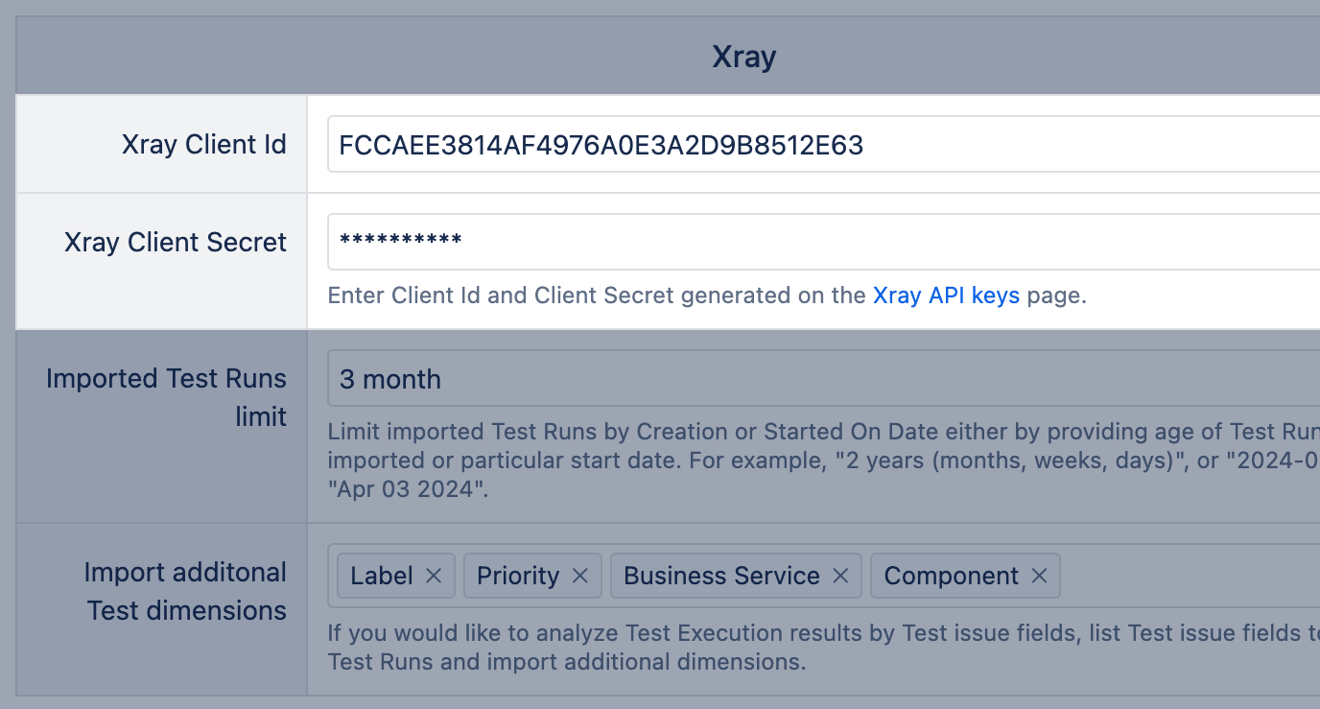Select the Component tag text
1320x709 pixels.
tap(951, 576)
